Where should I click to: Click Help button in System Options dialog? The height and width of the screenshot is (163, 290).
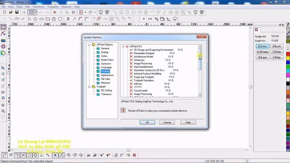pyautogui.click(x=188, y=122)
